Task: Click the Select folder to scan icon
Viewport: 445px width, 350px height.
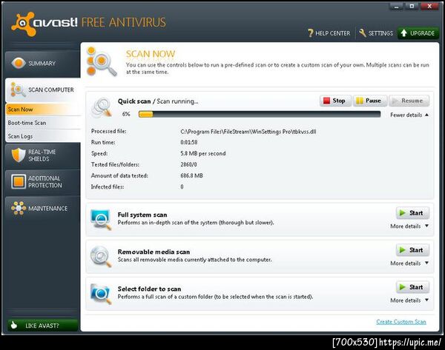Action: 101,294
